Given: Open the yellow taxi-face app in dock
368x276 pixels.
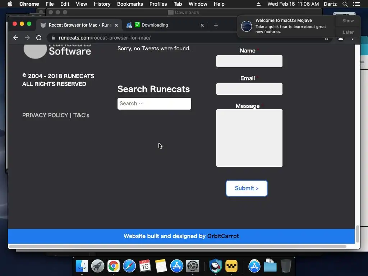Looking at the screenshot, I should [231, 266].
